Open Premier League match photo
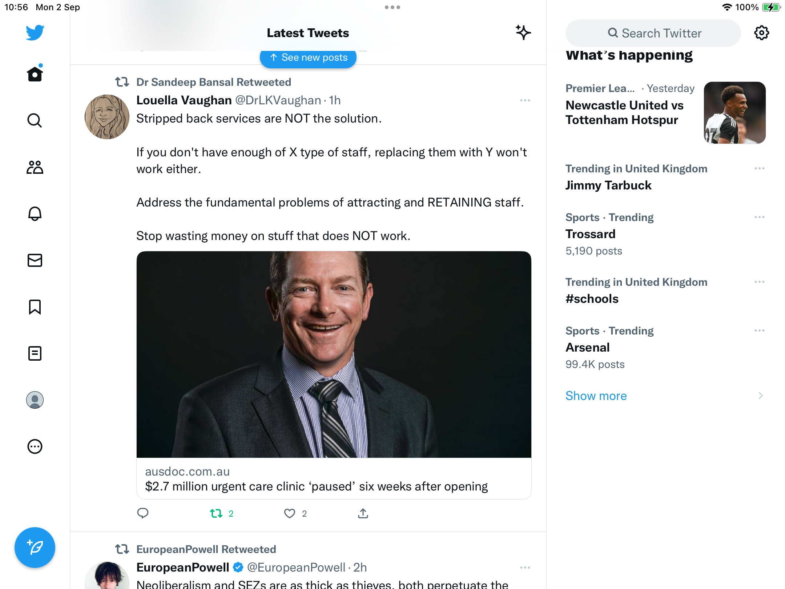Screen dimensions: 785x589 [x=734, y=113]
